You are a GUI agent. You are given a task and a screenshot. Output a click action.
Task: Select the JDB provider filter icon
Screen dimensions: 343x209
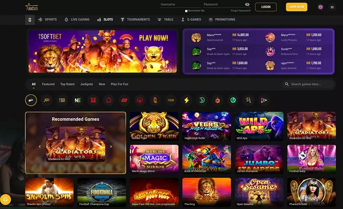(x=46, y=100)
